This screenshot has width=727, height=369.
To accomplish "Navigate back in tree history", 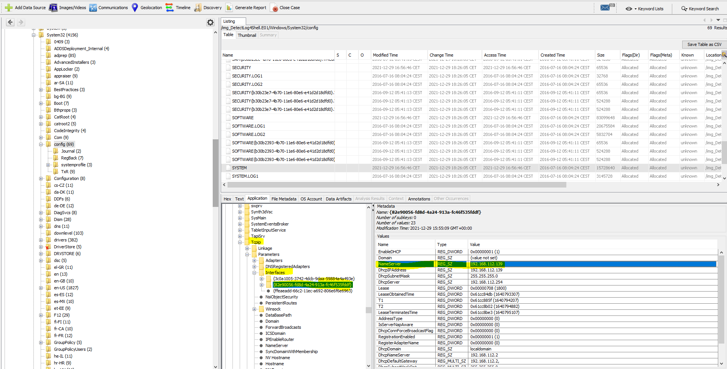I will coord(10,22).
